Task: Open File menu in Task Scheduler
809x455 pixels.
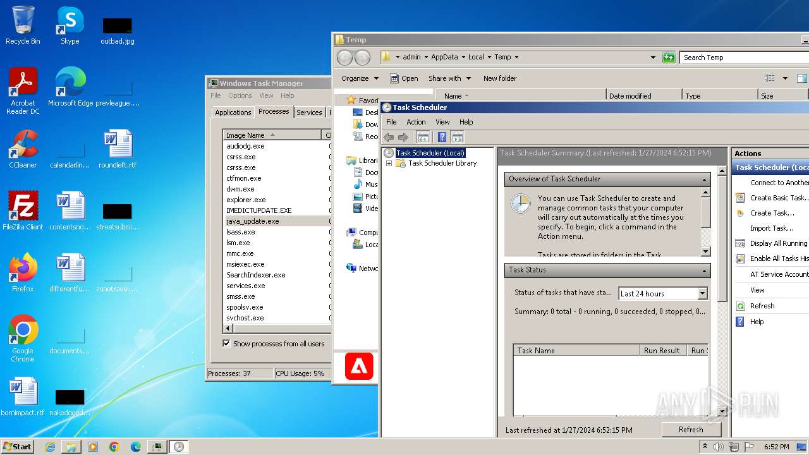Action: pyautogui.click(x=391, y=122)
